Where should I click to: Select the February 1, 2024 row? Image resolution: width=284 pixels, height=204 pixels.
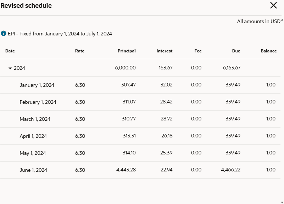pyautogui.click(x=38, y=102)
